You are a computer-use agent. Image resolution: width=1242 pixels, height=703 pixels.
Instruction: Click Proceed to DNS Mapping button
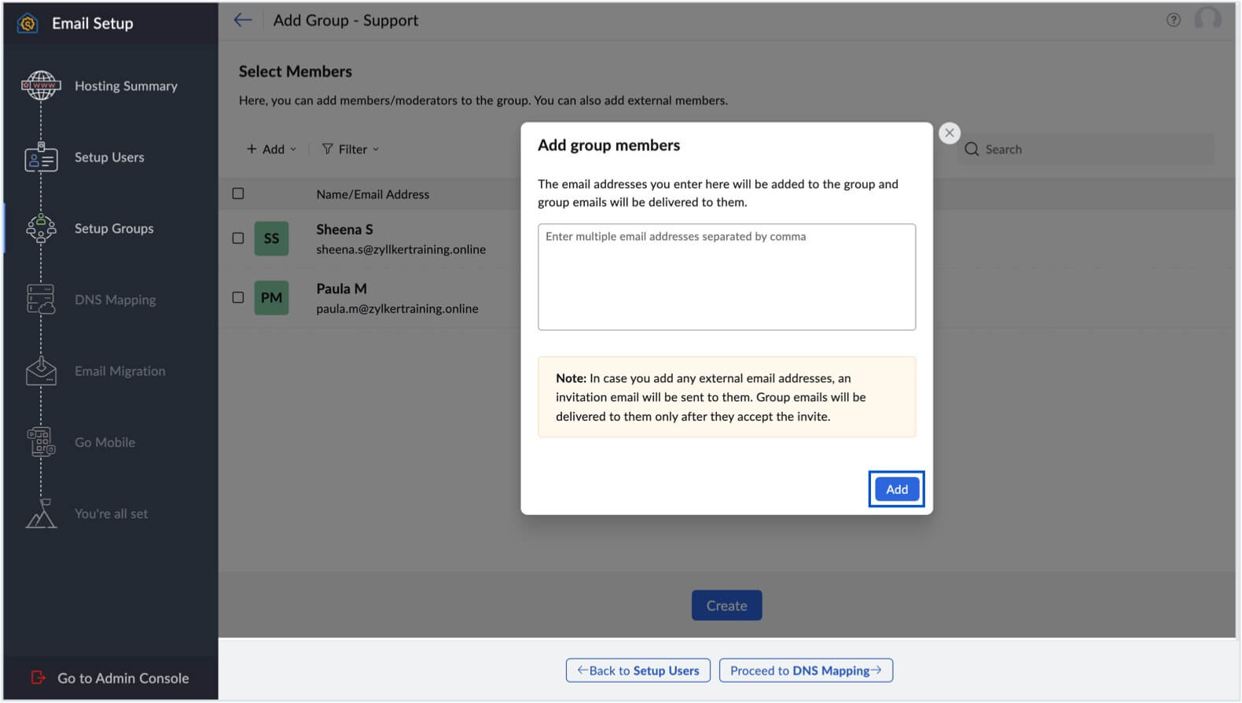806,671
